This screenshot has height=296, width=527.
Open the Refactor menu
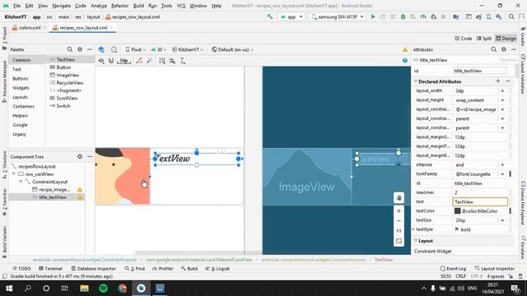tap(119, 6)
